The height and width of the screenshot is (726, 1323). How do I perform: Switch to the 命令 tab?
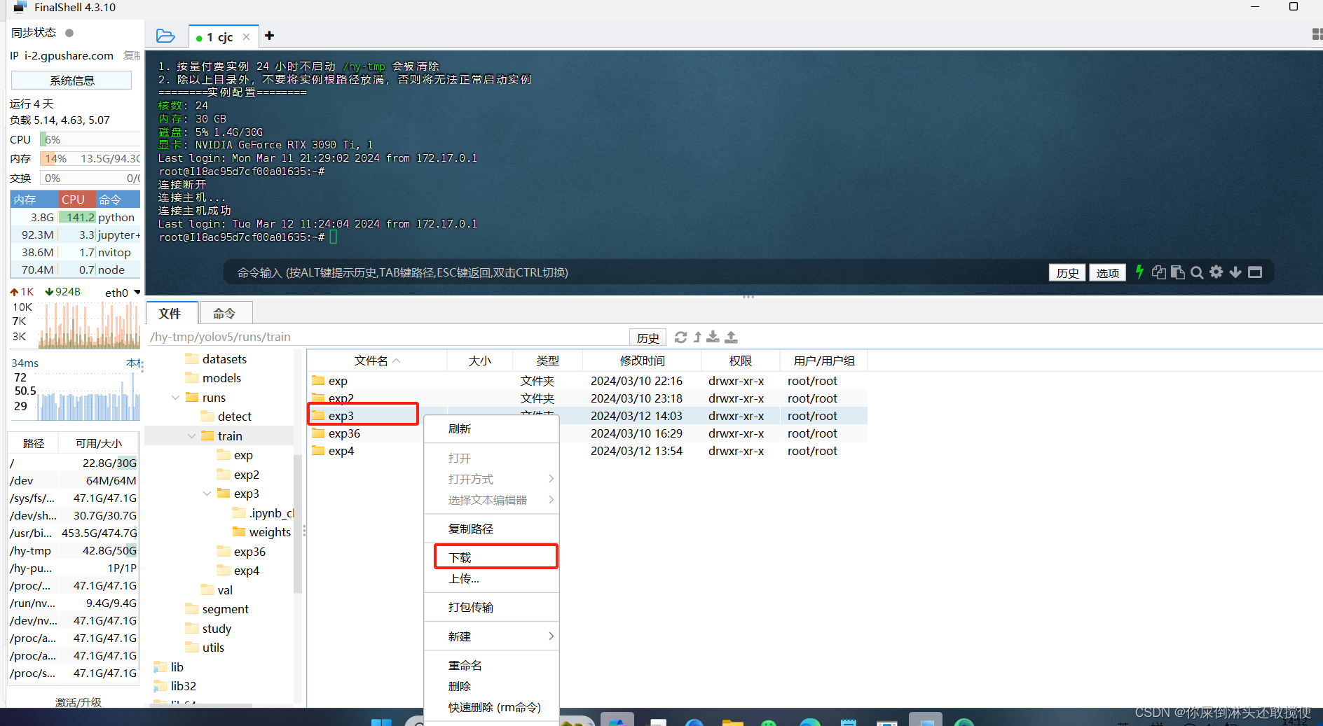pos(224,314)
